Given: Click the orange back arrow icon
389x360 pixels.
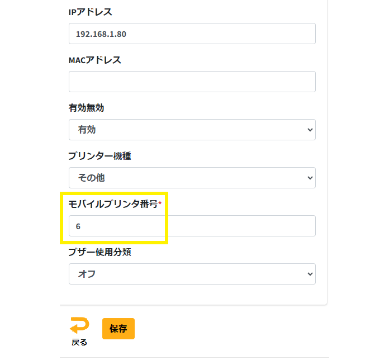Looking at the screenshot, I should [x=79, y=326].
